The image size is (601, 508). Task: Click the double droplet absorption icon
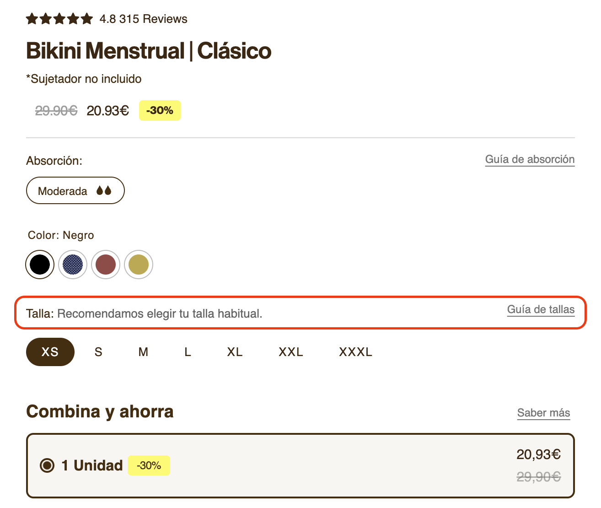tap(104, 190)
